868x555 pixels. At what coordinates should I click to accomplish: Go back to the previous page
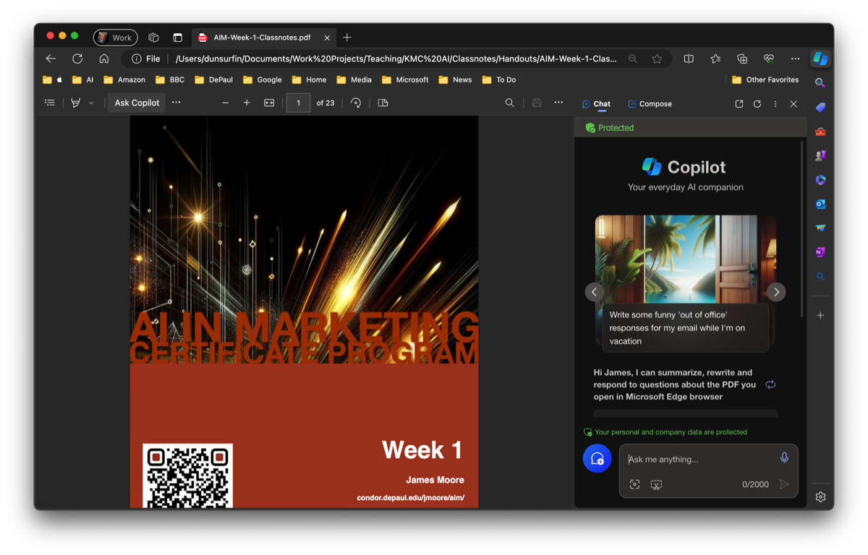click(x=51, y=59)
